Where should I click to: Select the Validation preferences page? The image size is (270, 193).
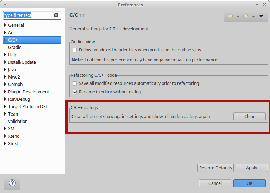pos(18,122)
